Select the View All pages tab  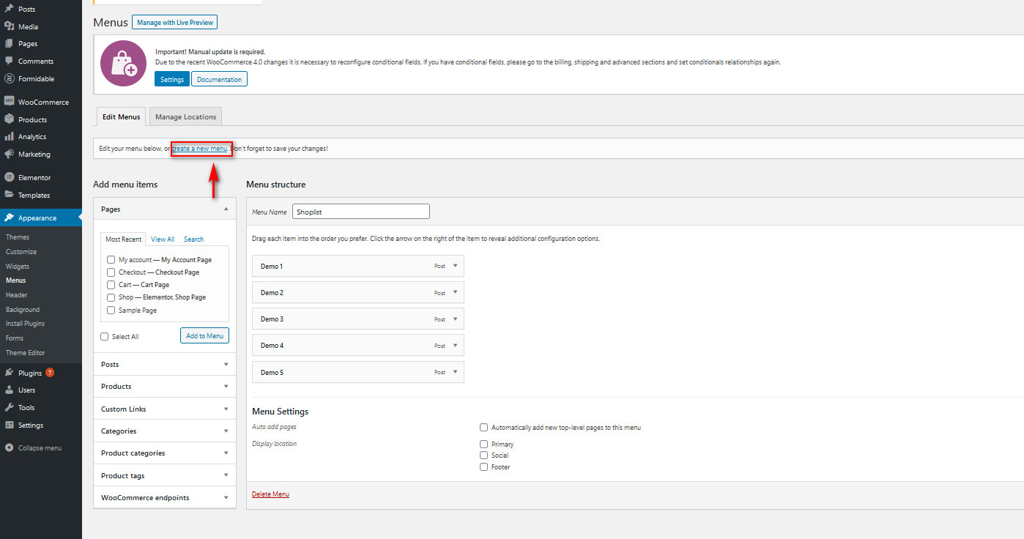tap(163, 239)
